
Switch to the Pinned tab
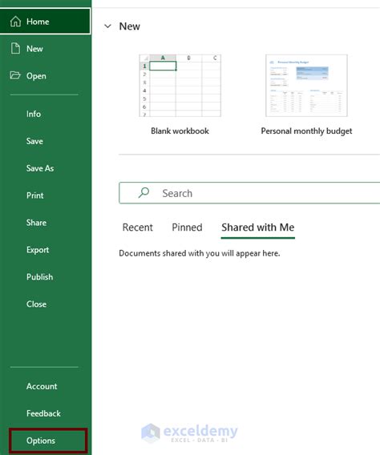tap(187, 227)
